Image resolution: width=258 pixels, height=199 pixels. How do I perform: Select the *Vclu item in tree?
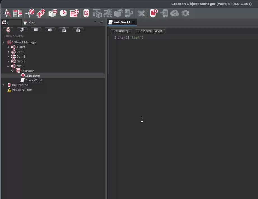coord(20,66)
